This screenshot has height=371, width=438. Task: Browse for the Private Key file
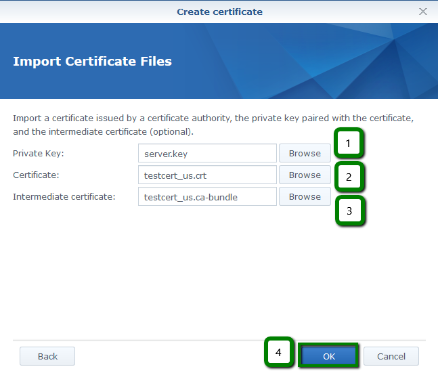(x=305, y=154)
